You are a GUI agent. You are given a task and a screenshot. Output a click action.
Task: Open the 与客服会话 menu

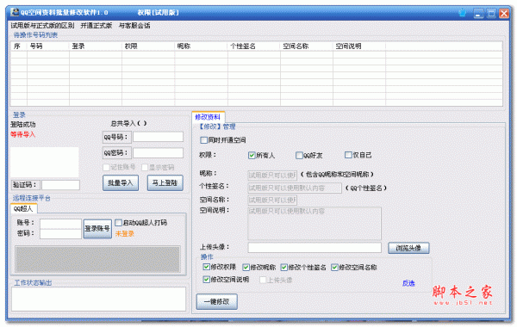tap(134, 25)
